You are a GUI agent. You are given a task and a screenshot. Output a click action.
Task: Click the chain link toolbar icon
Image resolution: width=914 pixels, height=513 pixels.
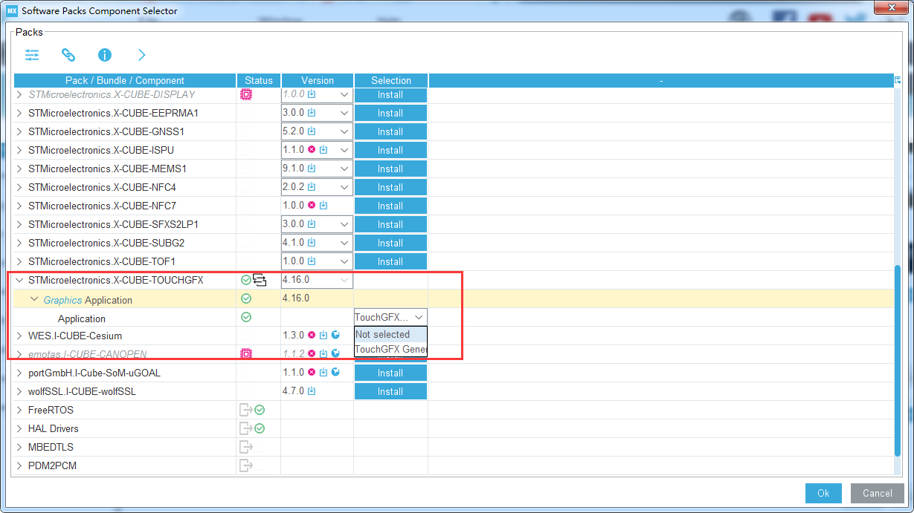pyautogui.click(x=68, y=55)
